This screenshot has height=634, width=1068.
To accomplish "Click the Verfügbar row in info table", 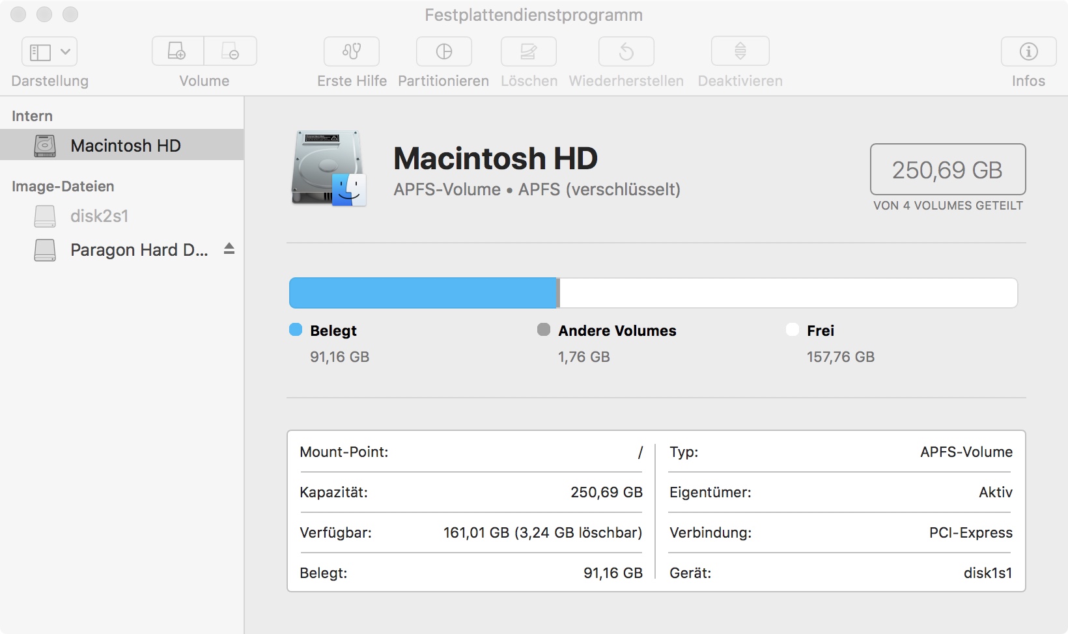I will (x=470, y=532).
